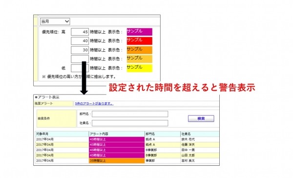Click the 検索 search button
Image resolution: width=293 pixels, height=178 pixels.
point(201,119)
